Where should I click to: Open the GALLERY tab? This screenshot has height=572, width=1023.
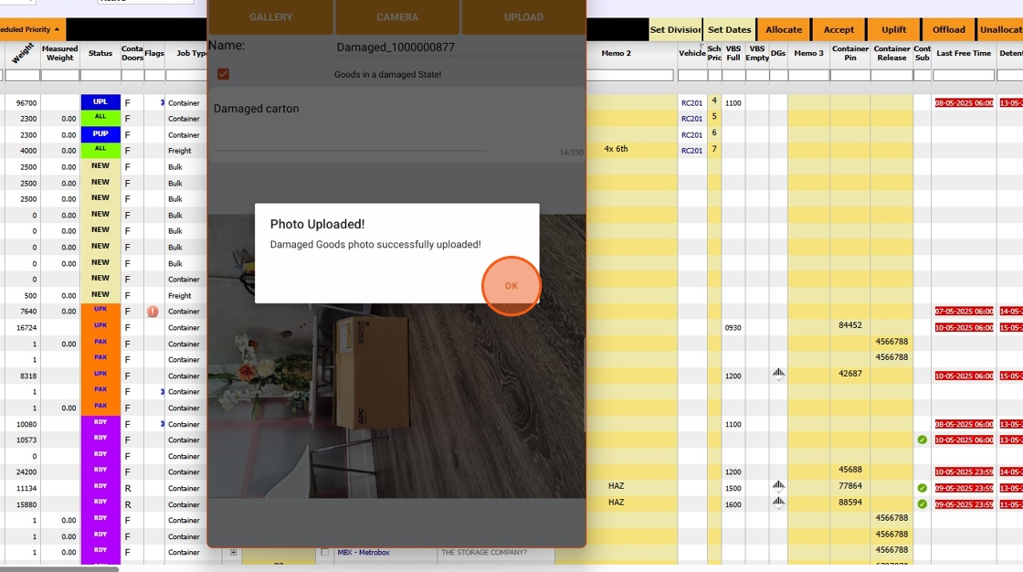(270, 17)
